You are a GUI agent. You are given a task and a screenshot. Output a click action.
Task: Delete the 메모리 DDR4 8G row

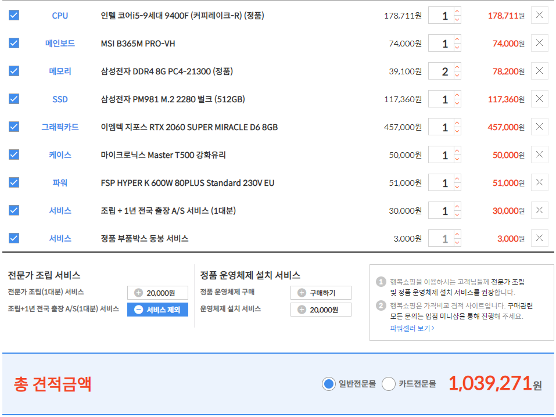click(539, 71)
